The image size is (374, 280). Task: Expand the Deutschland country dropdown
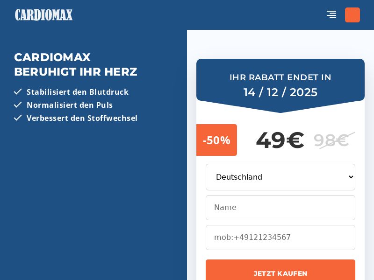click(x=280, y=177)
